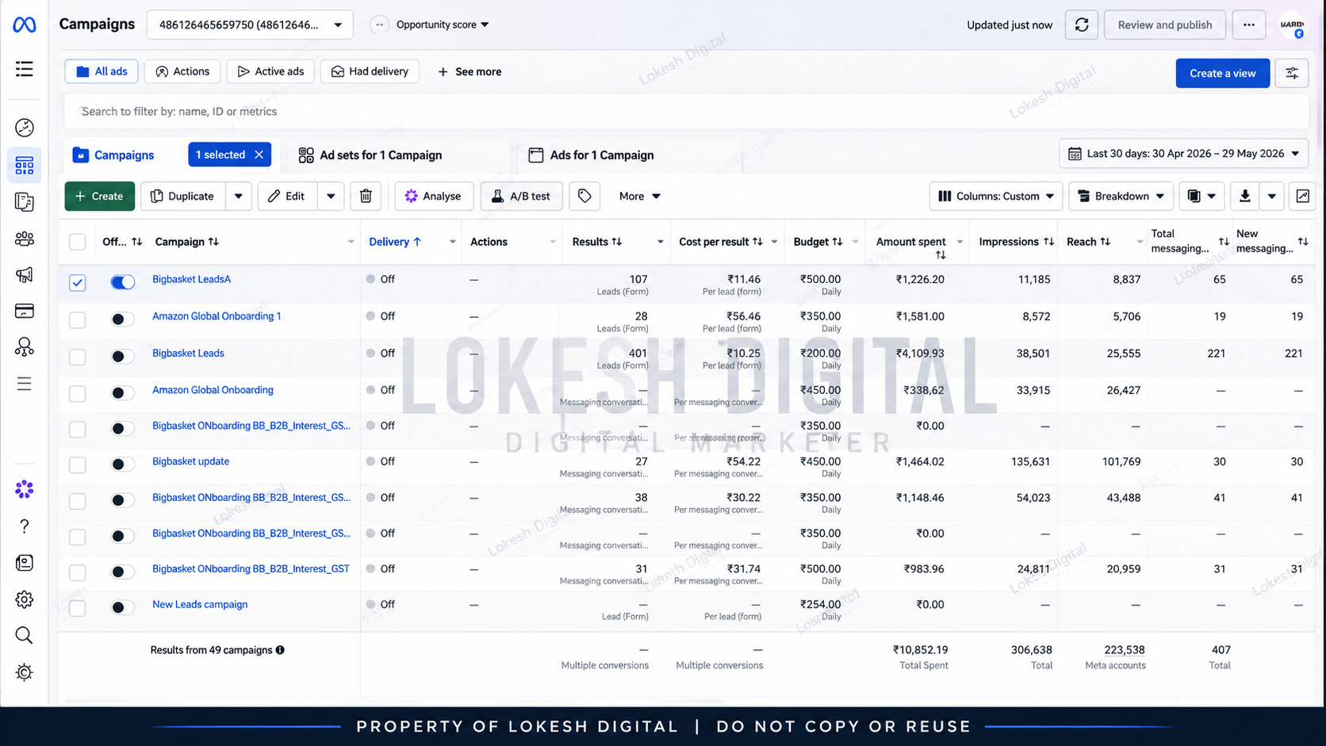The height and width of the screenshot is (746, 1326).
Task: Select the Actions view
Action: [x=182, y=71]
